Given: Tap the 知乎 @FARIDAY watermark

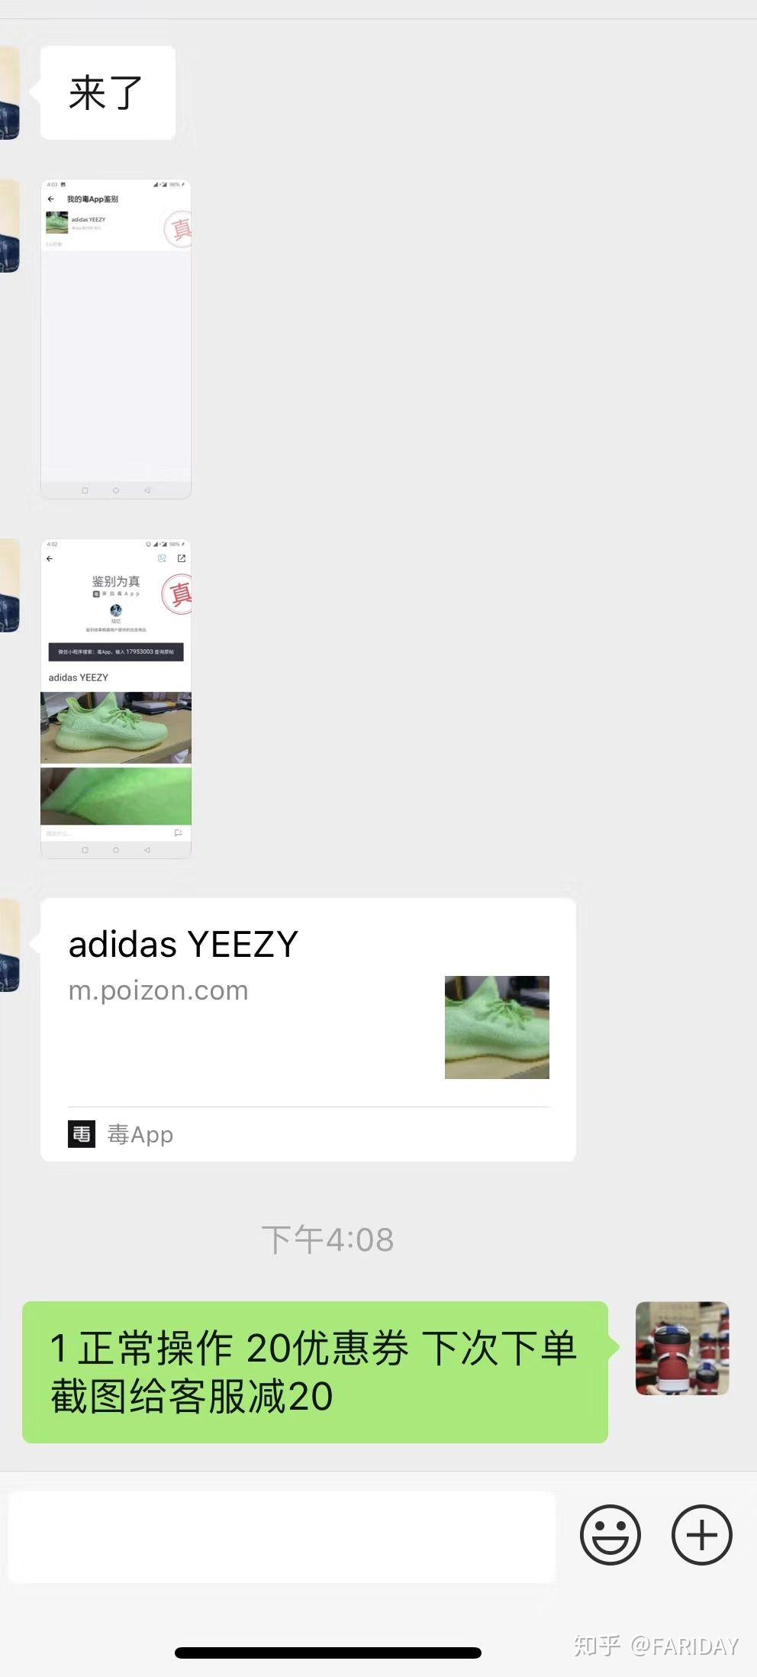Looking at the screenshot, I should [x=656, y=1645].
